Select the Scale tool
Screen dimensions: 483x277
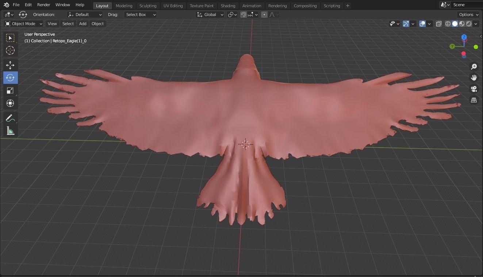coord(10,90)
